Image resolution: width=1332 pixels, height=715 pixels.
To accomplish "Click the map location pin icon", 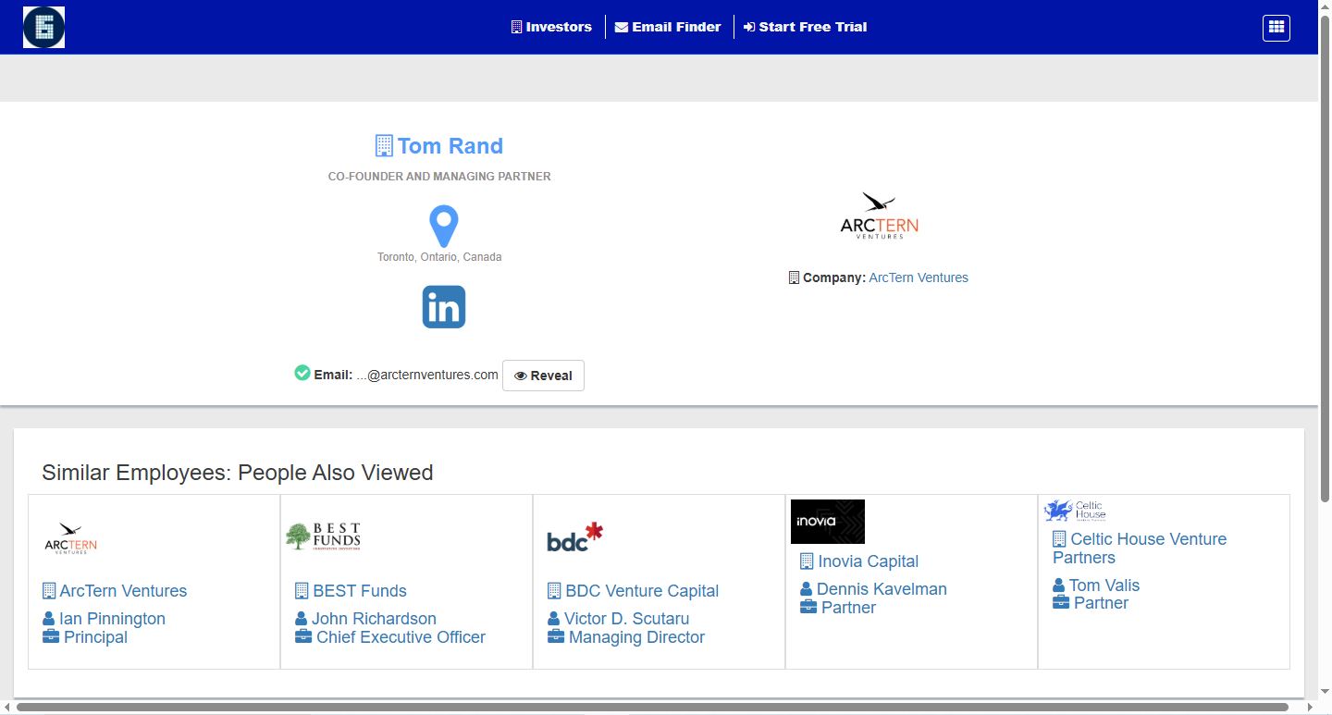I will coord(444,227).
